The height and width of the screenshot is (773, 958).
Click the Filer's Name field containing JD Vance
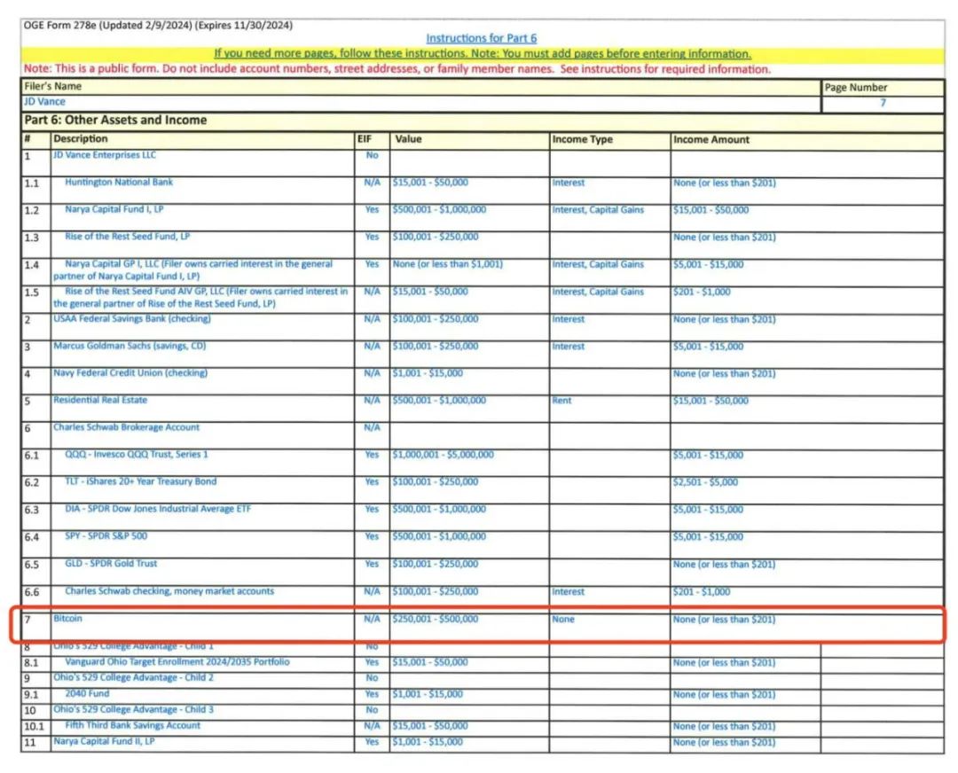[x=421, y=102]
